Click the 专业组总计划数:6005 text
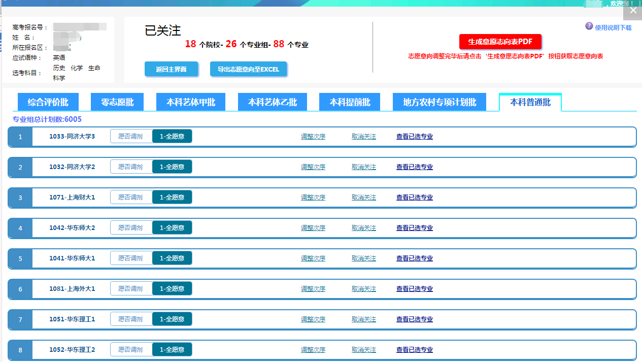 pos(47,119)
